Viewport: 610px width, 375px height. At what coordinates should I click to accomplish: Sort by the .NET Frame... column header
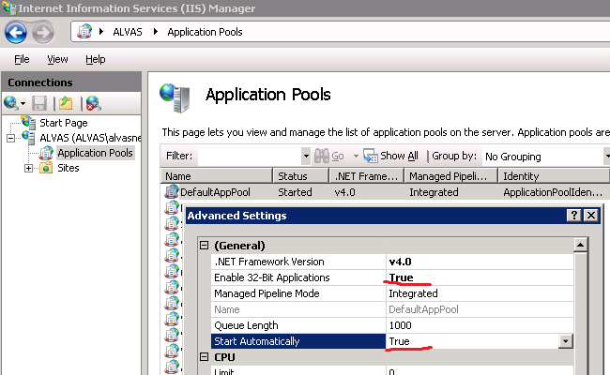click(366, 176)
